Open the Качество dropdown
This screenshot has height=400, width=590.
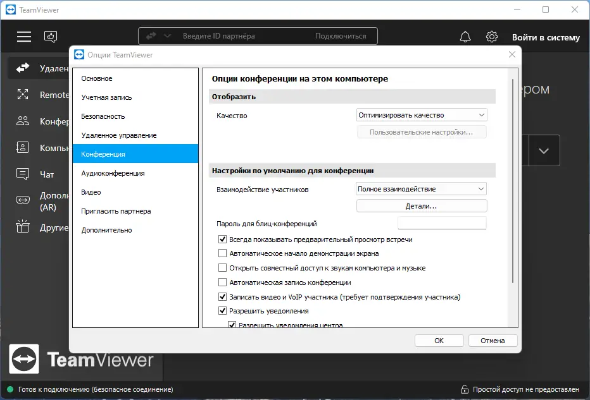422,115
